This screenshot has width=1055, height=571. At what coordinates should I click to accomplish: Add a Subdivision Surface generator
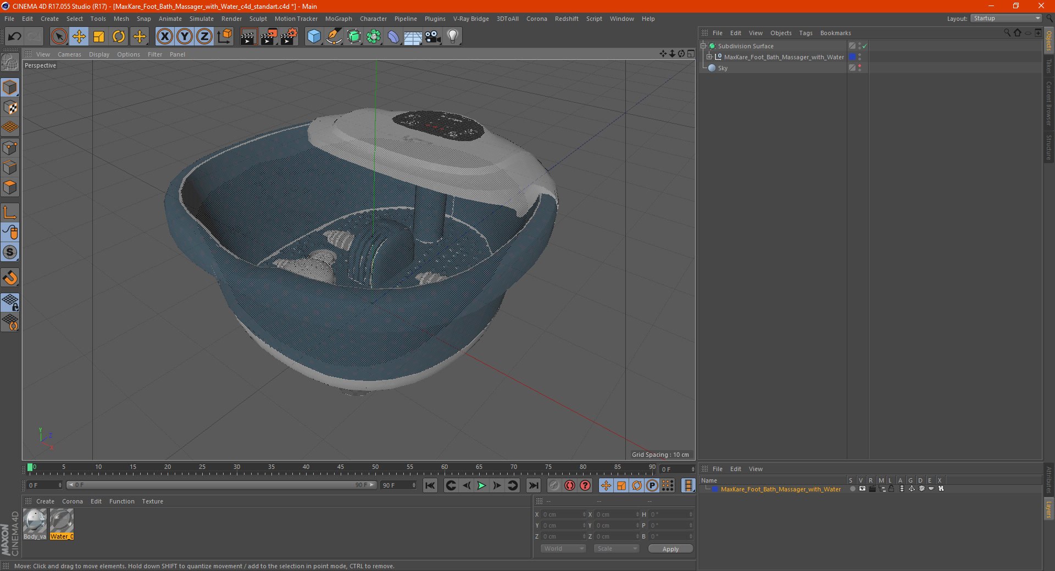[x=354, y=37]
